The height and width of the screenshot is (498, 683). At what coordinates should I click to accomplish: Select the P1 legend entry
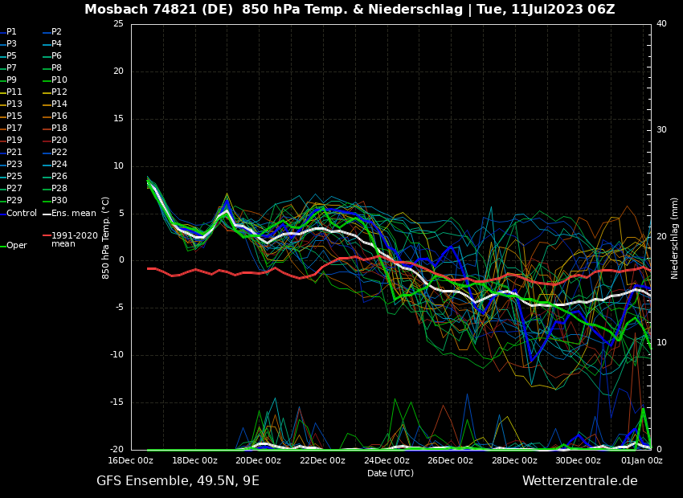pyautogui.click(x=11, y=32)
